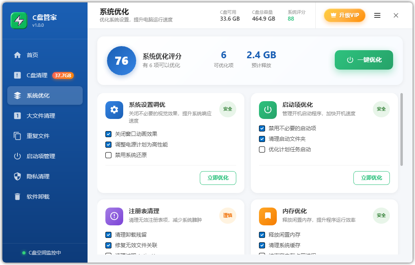Click the exclamation icon beside C盘清理

pyautogui.click(x=17, y=75)
